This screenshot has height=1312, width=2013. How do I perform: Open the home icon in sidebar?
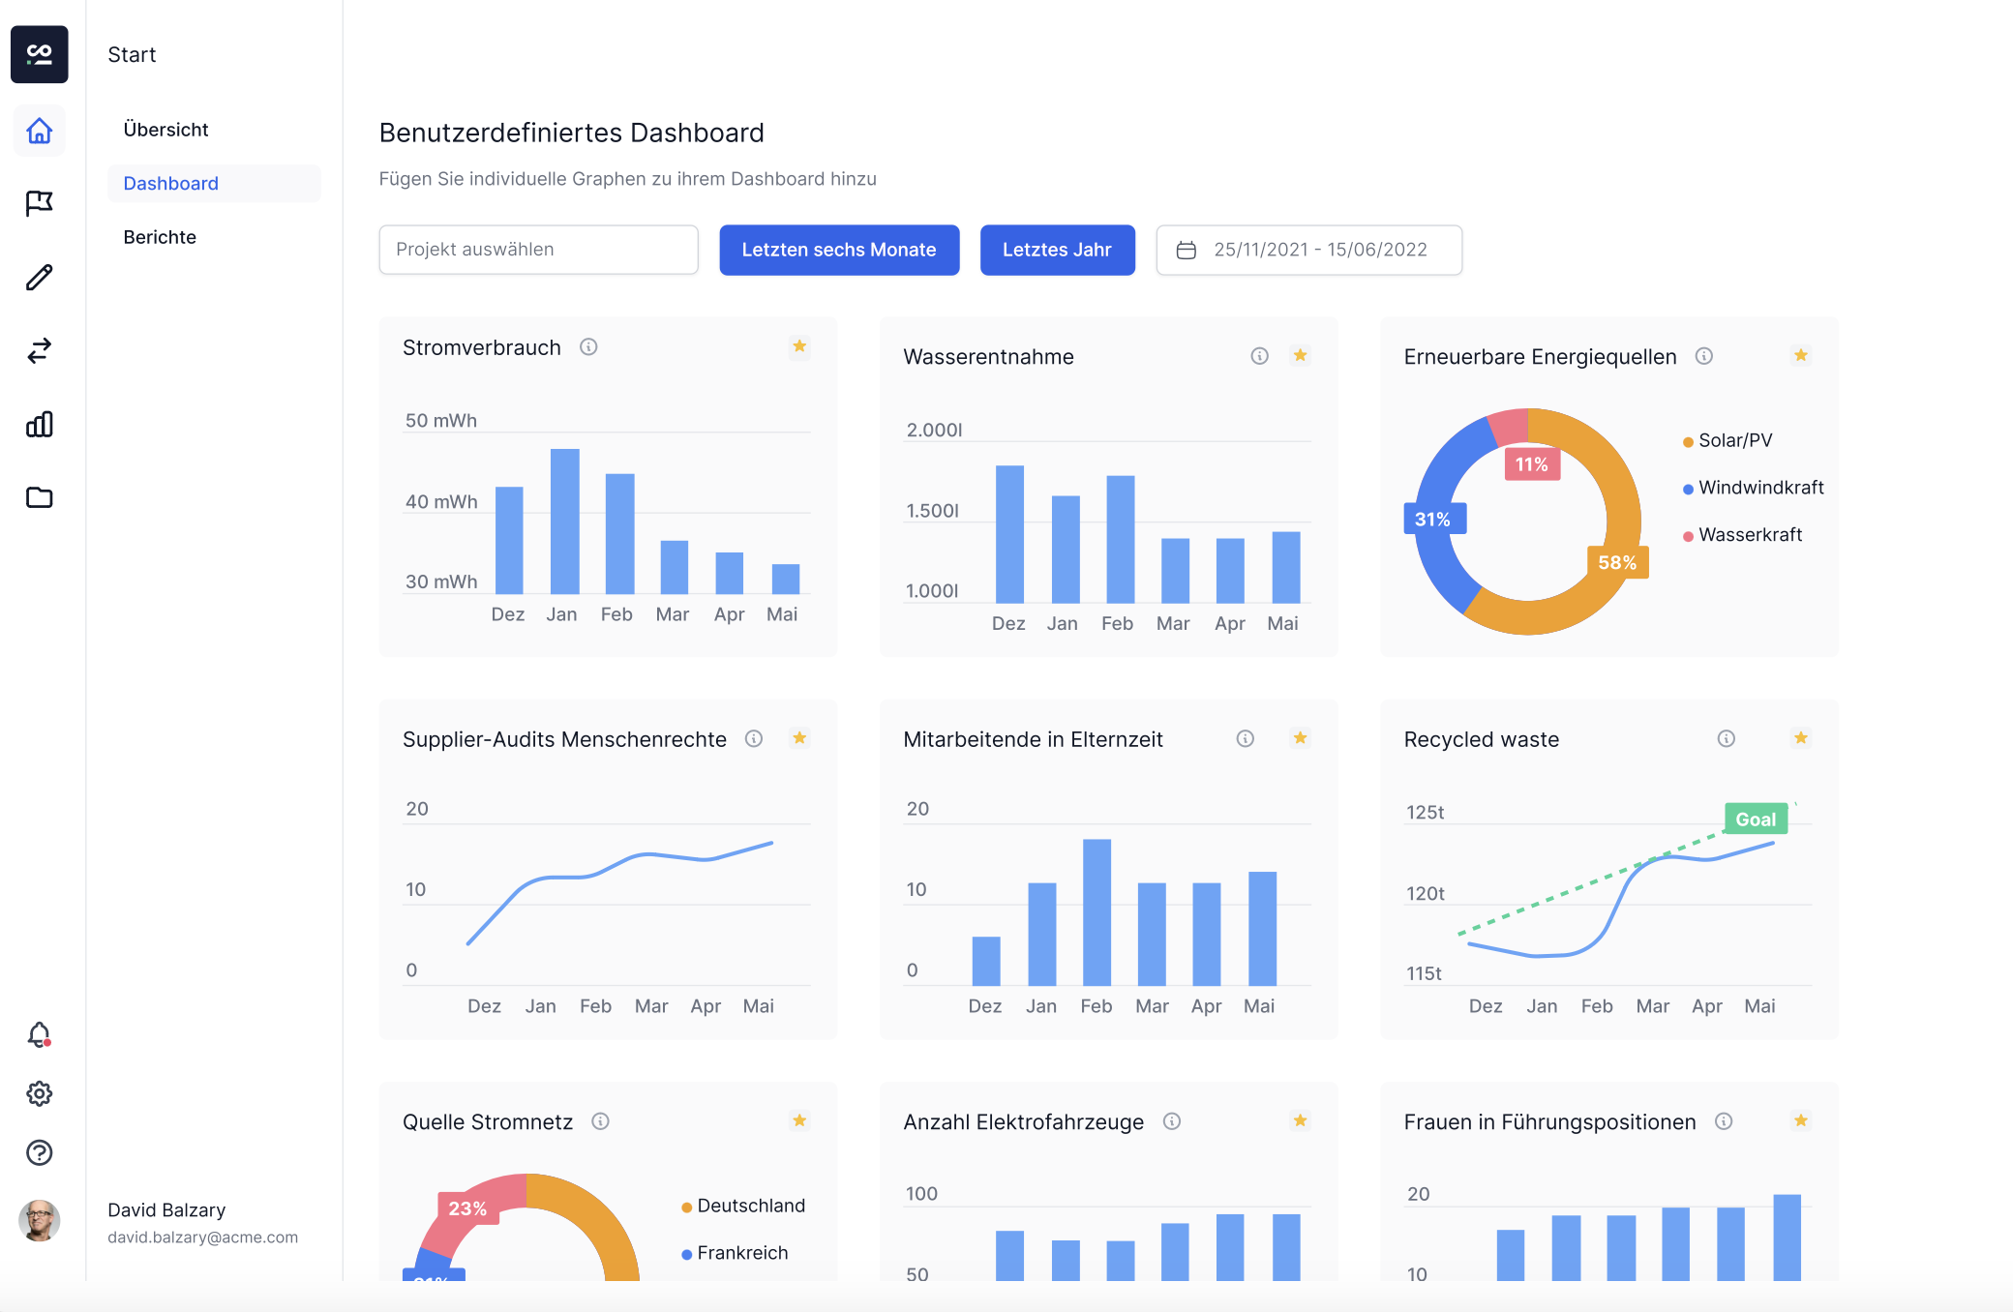(39, 131)
